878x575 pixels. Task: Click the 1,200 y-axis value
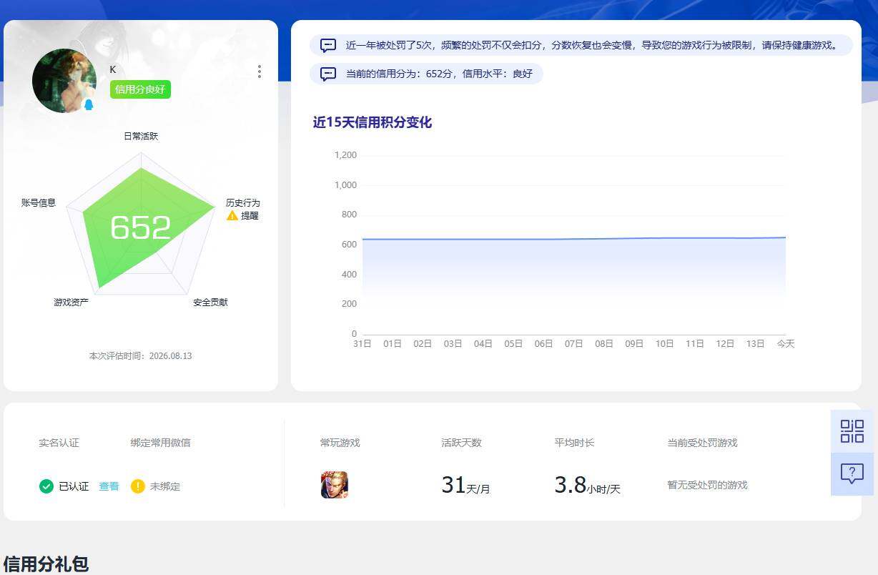(x=345, y=155)
